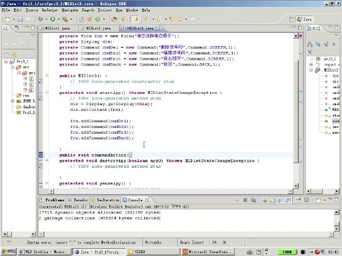Toggle Show Console on standard error
Image resolution: width=342 pixels, height=256 pixels.
pos(288,200)
